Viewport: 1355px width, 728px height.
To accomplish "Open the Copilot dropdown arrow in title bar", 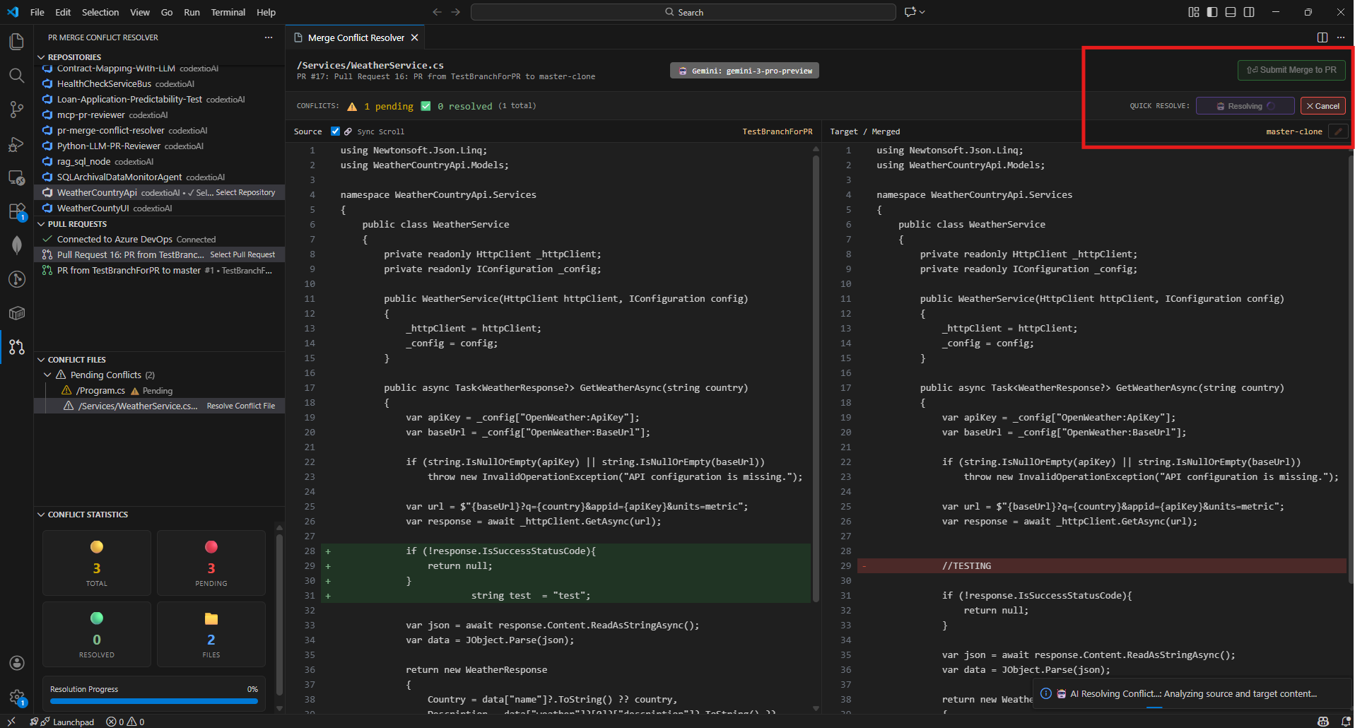I will click(922, 12).
